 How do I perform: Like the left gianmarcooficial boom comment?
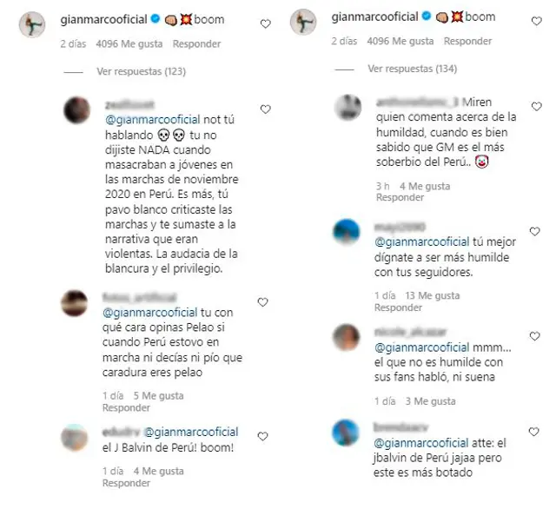pyautogui.click(x=266, y=23)
